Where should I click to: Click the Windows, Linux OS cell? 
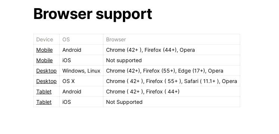pos(81,71)
